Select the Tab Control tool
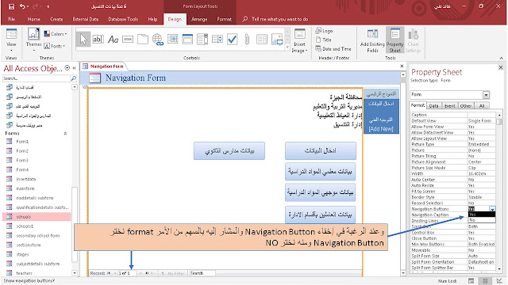Screen dimensions: 508x285 point(143,40)
